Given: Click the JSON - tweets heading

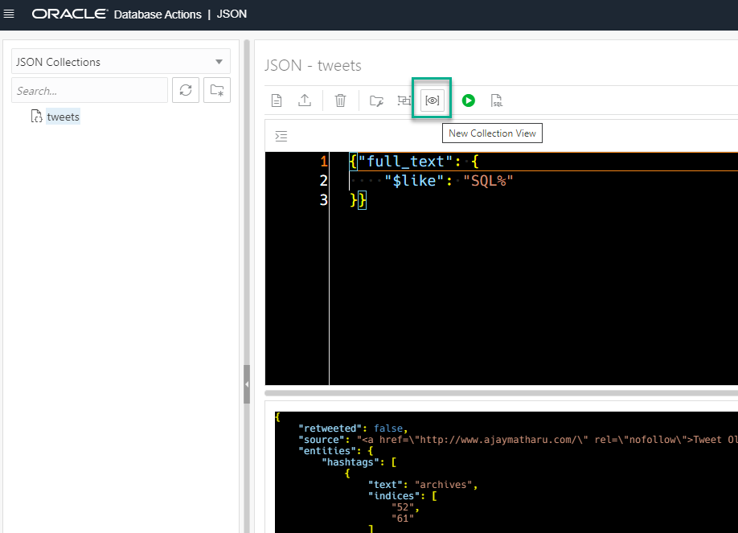Looking at the screenshot, I should point(313,65).
